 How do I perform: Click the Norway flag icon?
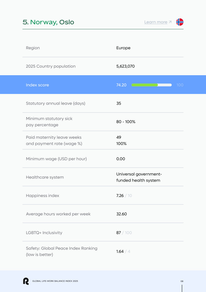180,22
